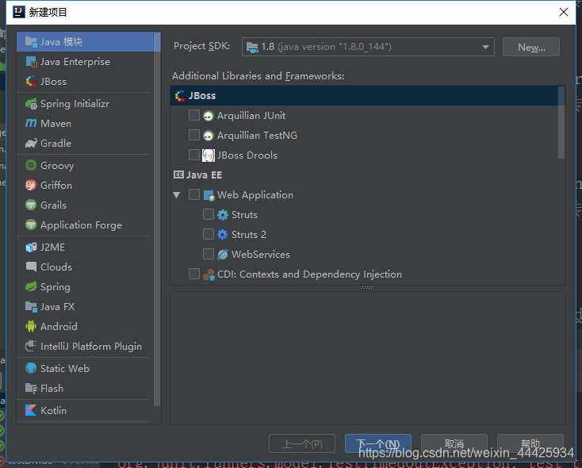Screen dimensions: 582x468
Task: Select Gradle in the project type list
Action: click(x=83, y=144)
